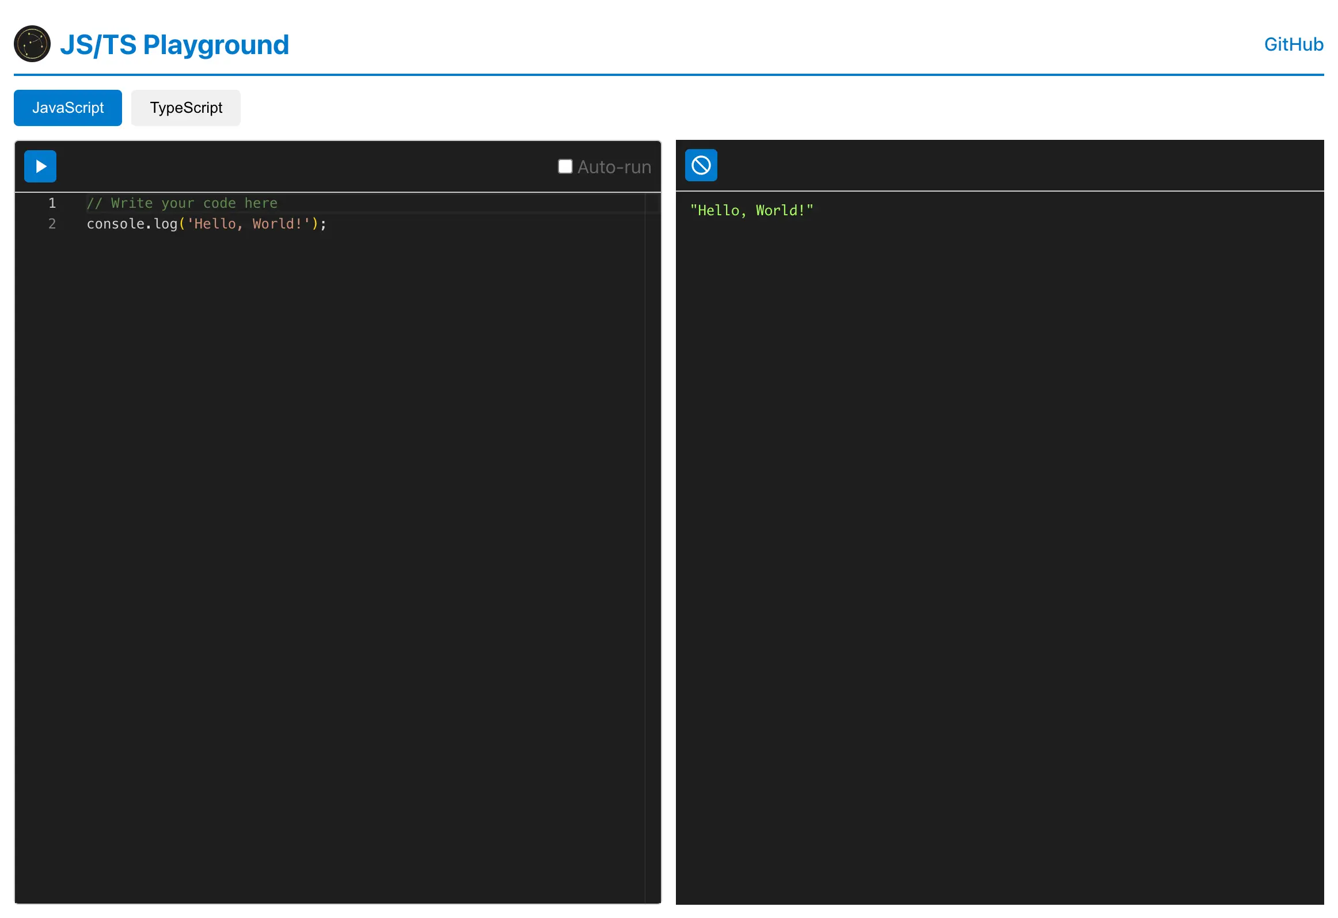Open the GitHub link
This screenshot has width=1338, height=918.
[x=1293, y=44]
